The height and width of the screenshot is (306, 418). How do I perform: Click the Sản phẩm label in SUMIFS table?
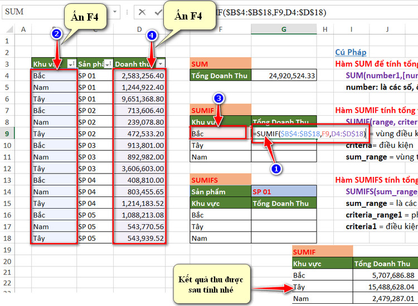pos(221,191)
